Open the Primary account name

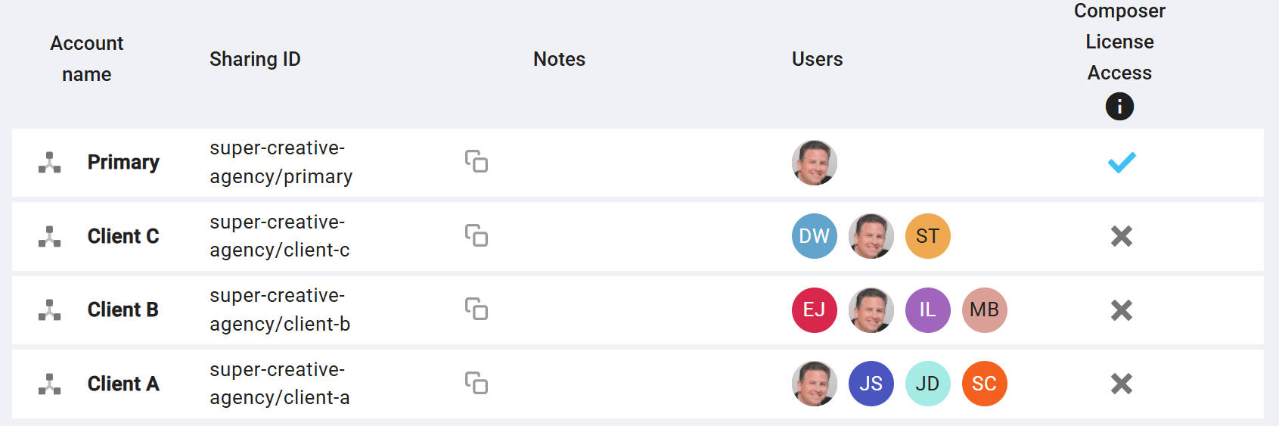click(123, 163)
